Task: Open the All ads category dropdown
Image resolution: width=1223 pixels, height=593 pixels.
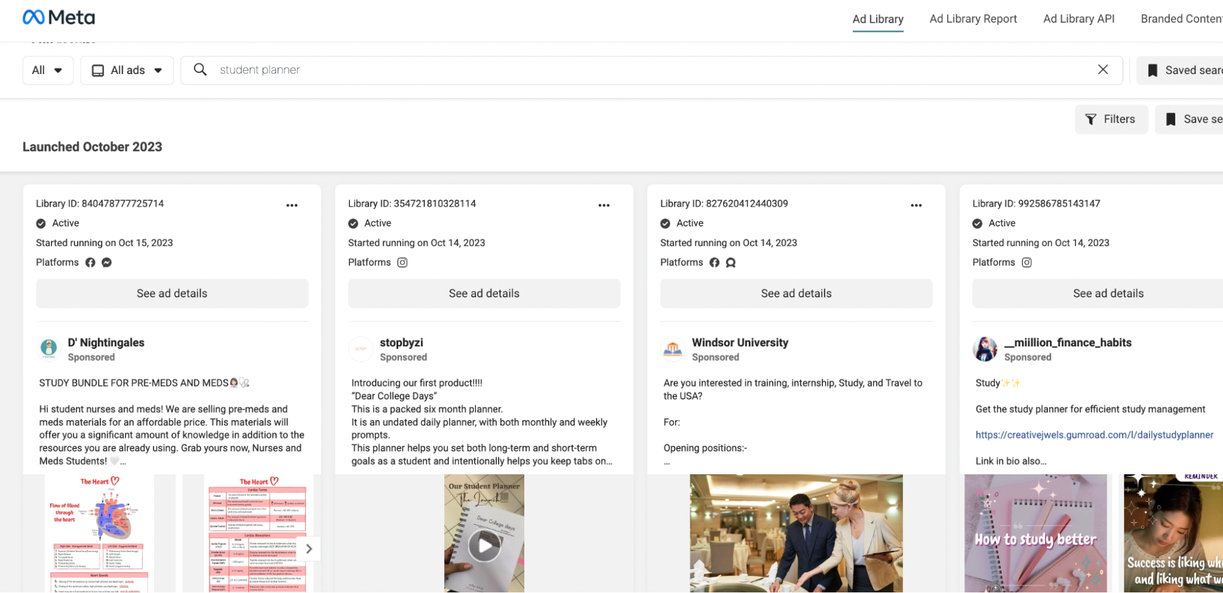Action: (127, 70)
